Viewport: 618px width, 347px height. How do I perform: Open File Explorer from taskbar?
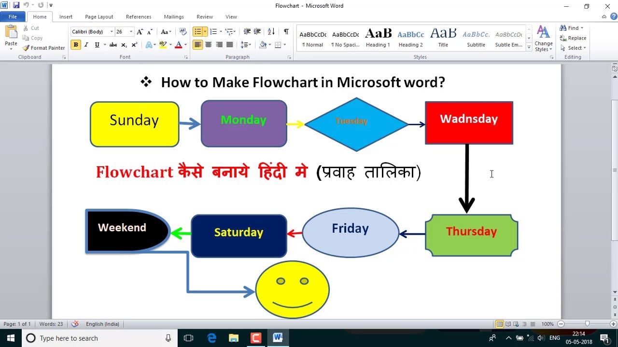coord(234,338)
